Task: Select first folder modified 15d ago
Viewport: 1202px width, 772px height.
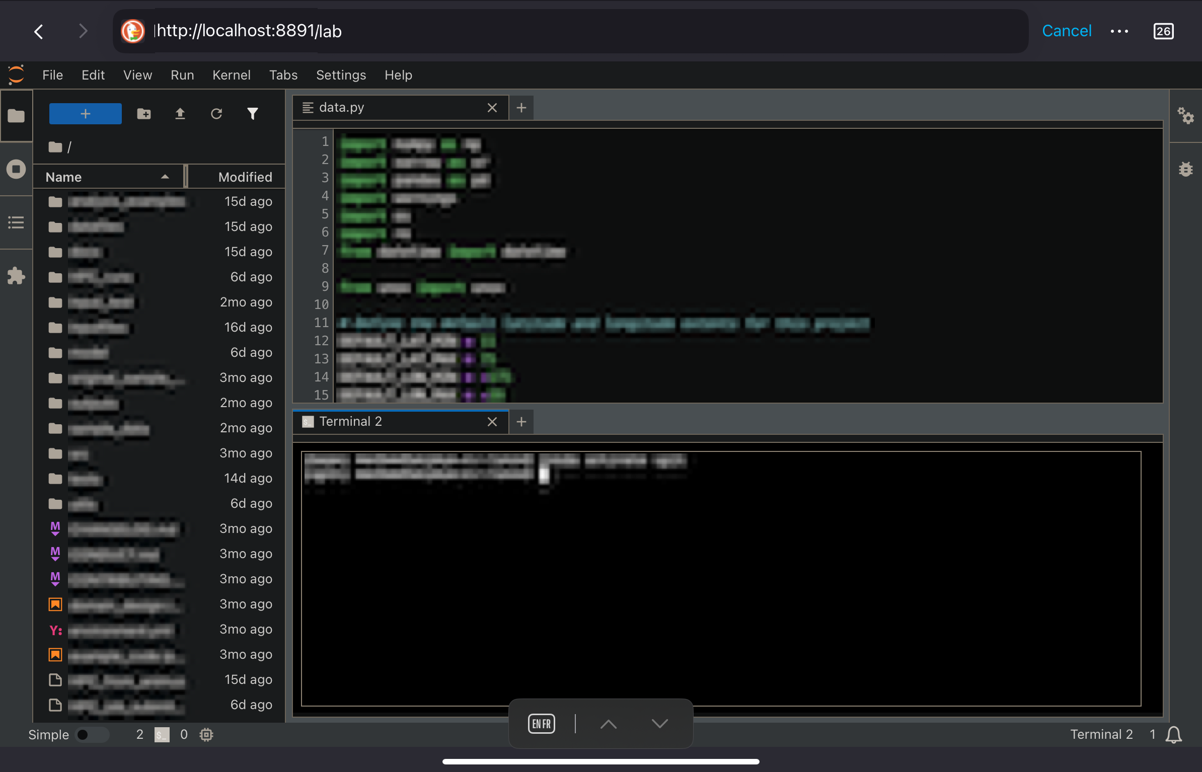Action: pos(159,201)
